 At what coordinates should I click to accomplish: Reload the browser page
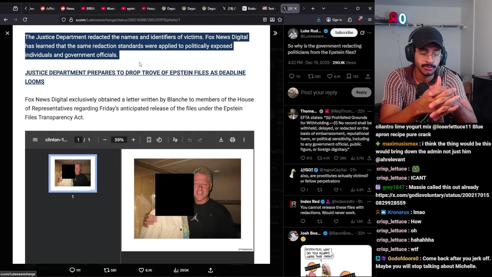click(x=25, y=20)
